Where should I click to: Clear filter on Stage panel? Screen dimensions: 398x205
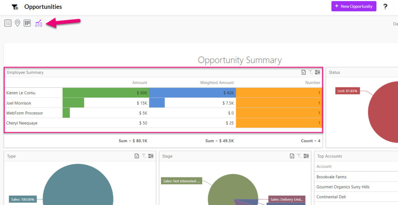[x=299, y=156]
